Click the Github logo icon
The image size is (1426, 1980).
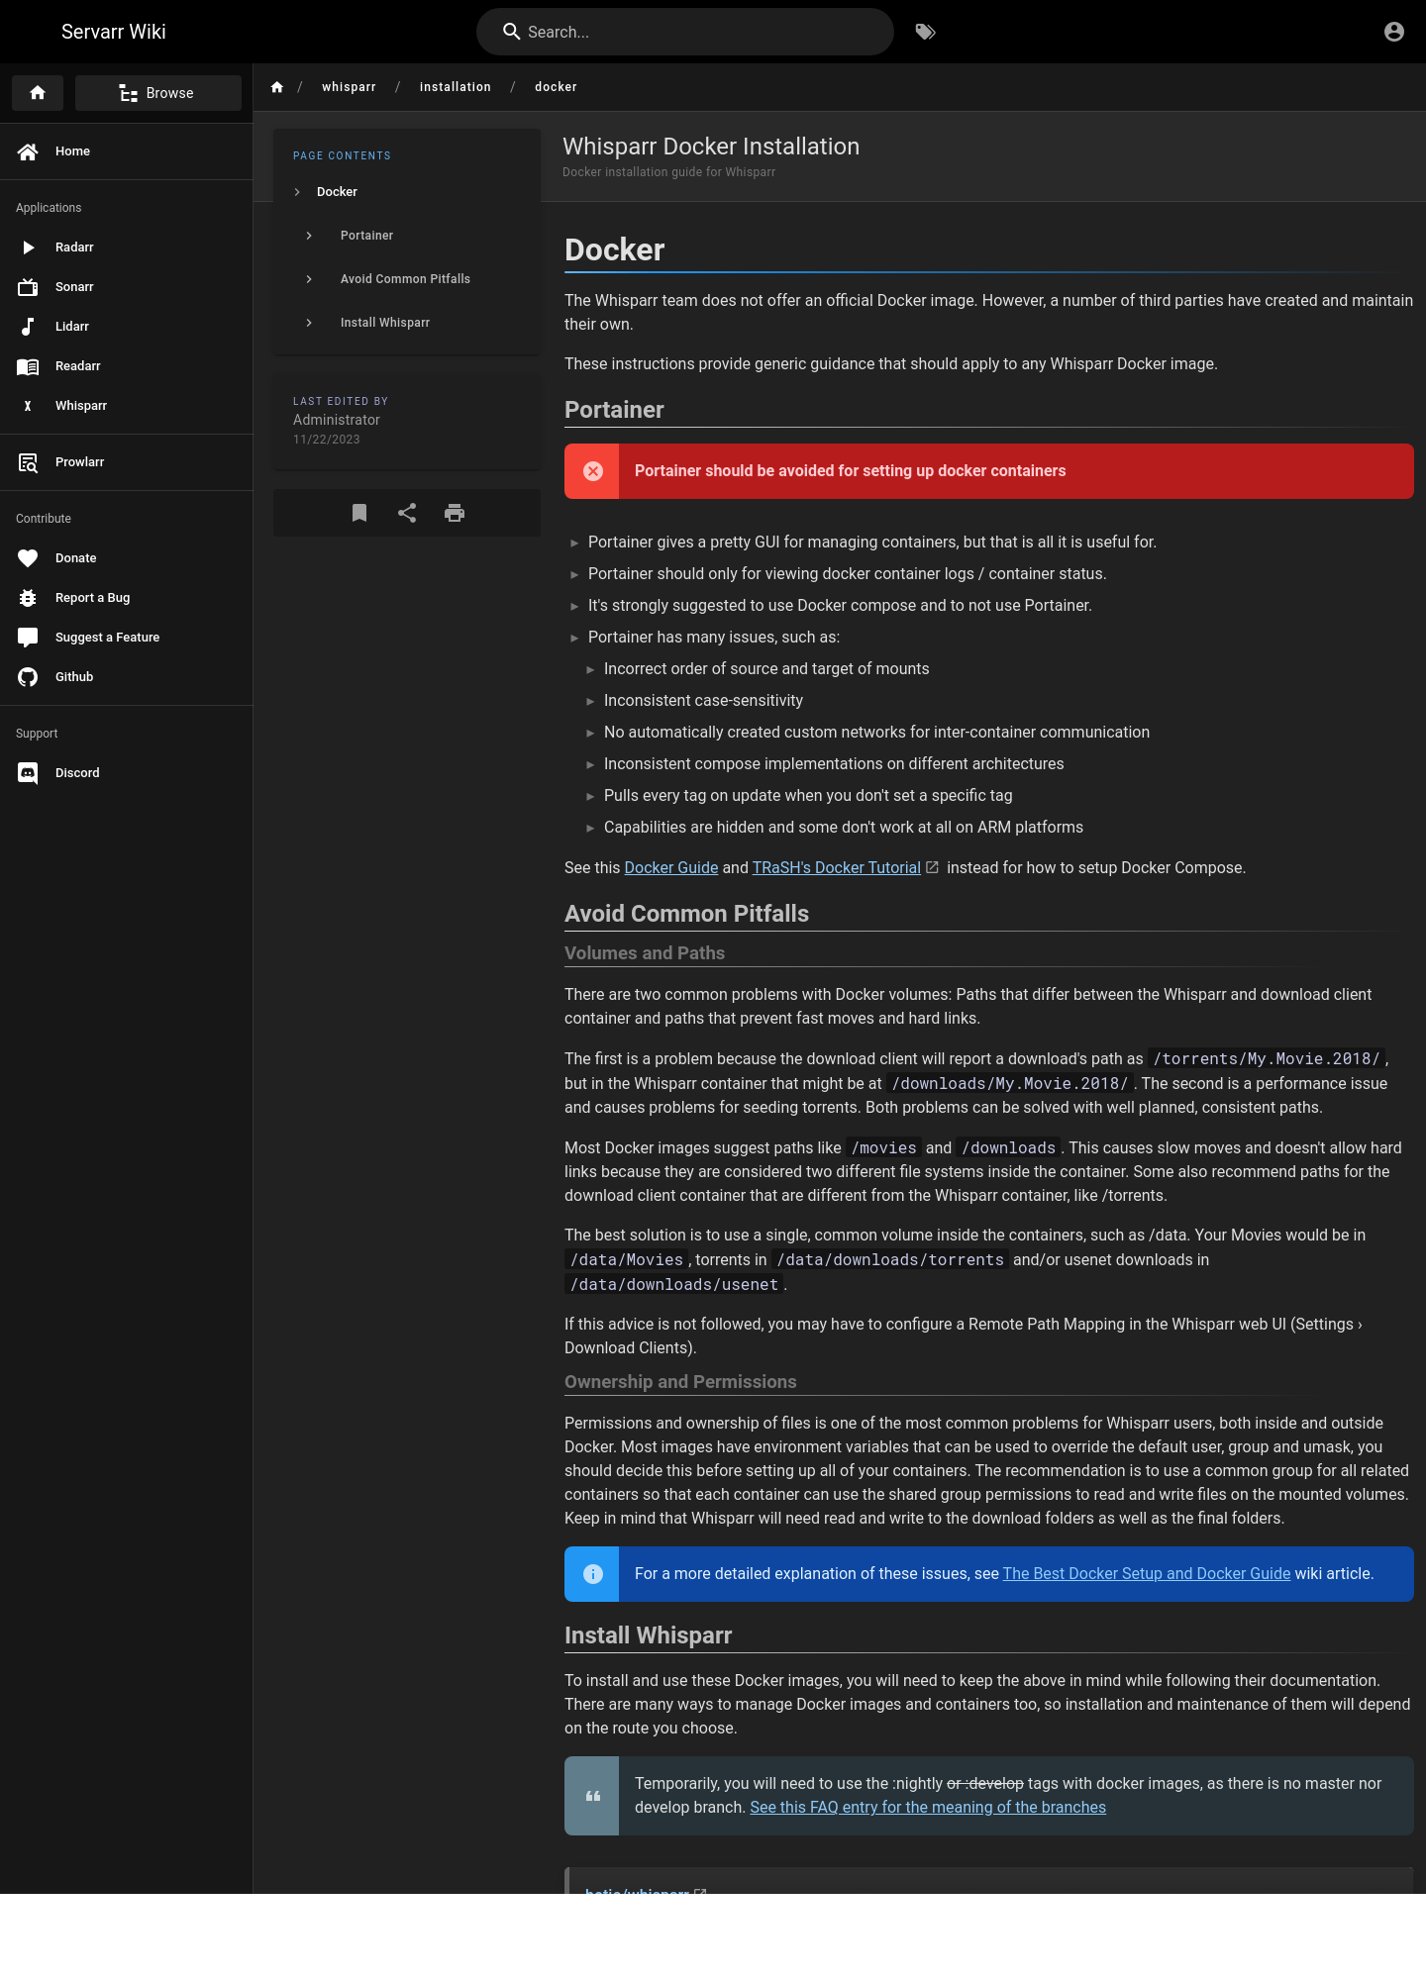[x=28, y=677]
